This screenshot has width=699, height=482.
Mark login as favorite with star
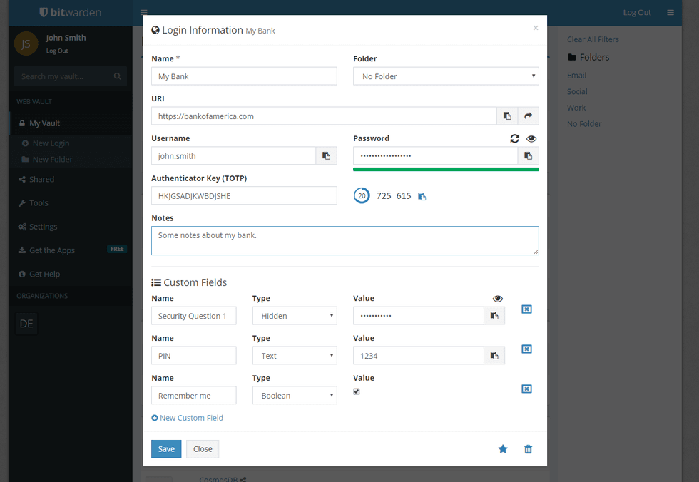(x=503, y=449)
